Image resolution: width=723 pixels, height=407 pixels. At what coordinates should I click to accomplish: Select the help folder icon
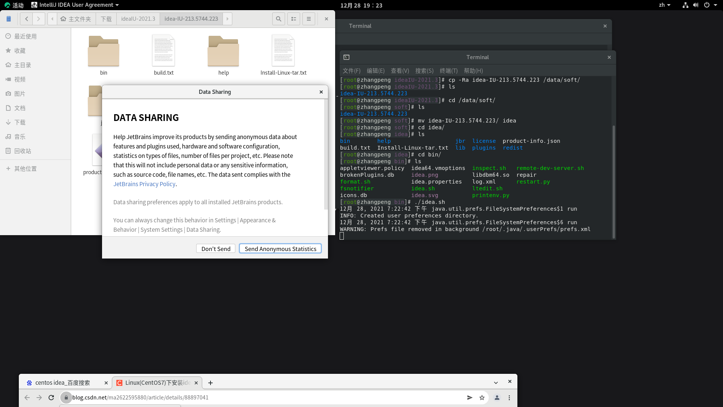coord(223,51)
